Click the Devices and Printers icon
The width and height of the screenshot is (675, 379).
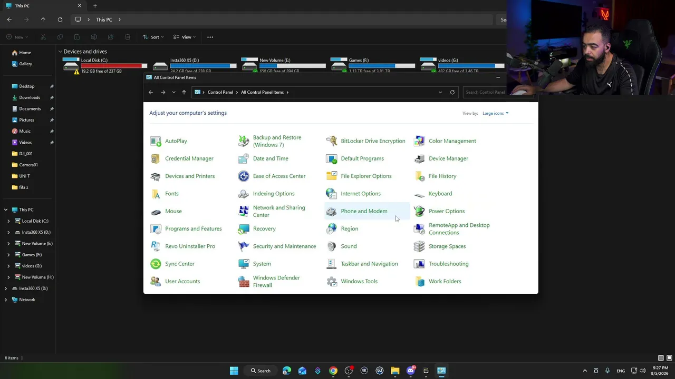click(x=156, y=176)
